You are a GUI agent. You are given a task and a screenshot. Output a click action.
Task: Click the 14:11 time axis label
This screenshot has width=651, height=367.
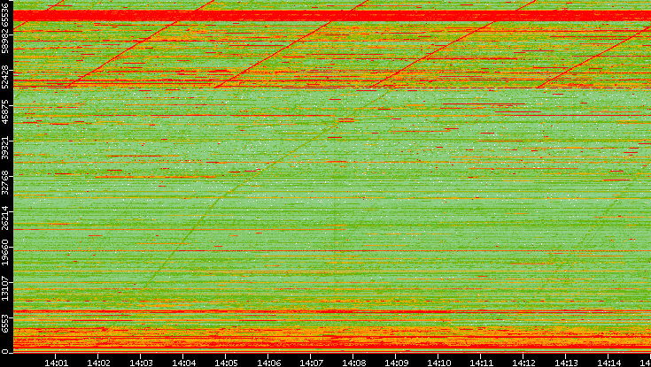coord(481,363)
